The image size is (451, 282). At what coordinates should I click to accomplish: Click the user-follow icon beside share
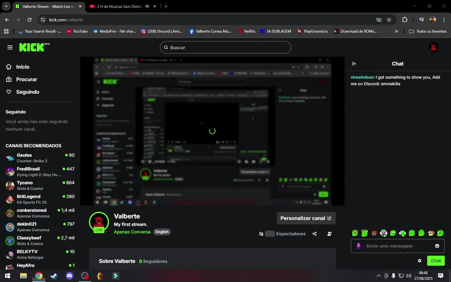click(329, 234)
